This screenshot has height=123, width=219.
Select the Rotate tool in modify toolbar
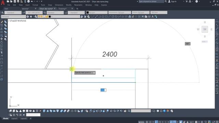[x=2, y=42]
